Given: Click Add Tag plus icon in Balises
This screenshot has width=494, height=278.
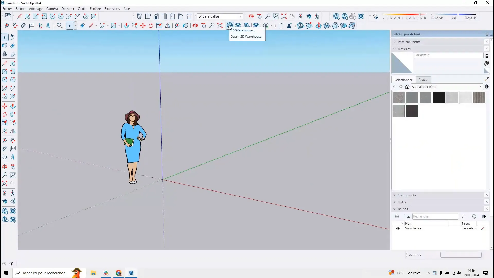Looking at the screenshot, I should tap(397, 216).
